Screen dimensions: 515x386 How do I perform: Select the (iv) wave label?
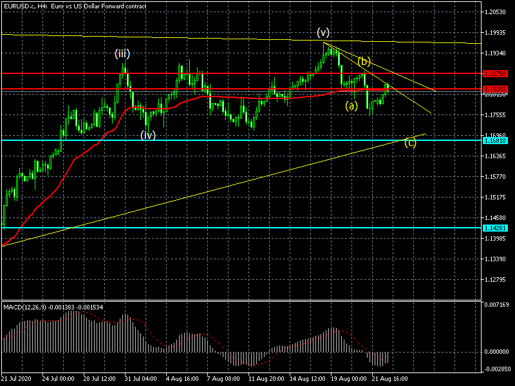click(149, 135)
